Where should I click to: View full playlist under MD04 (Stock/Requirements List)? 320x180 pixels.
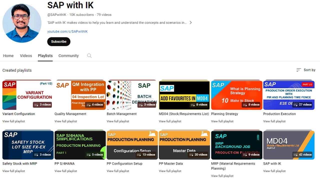pyautogui.click(x=170, y=121)
